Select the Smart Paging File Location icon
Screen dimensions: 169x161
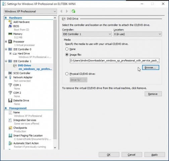tap(10, 136)
